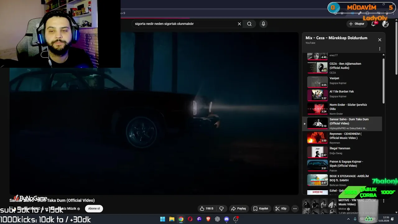Open the YouTube account avatar menu
Viewport: 398px width, 224px height.
pos(385,24)
